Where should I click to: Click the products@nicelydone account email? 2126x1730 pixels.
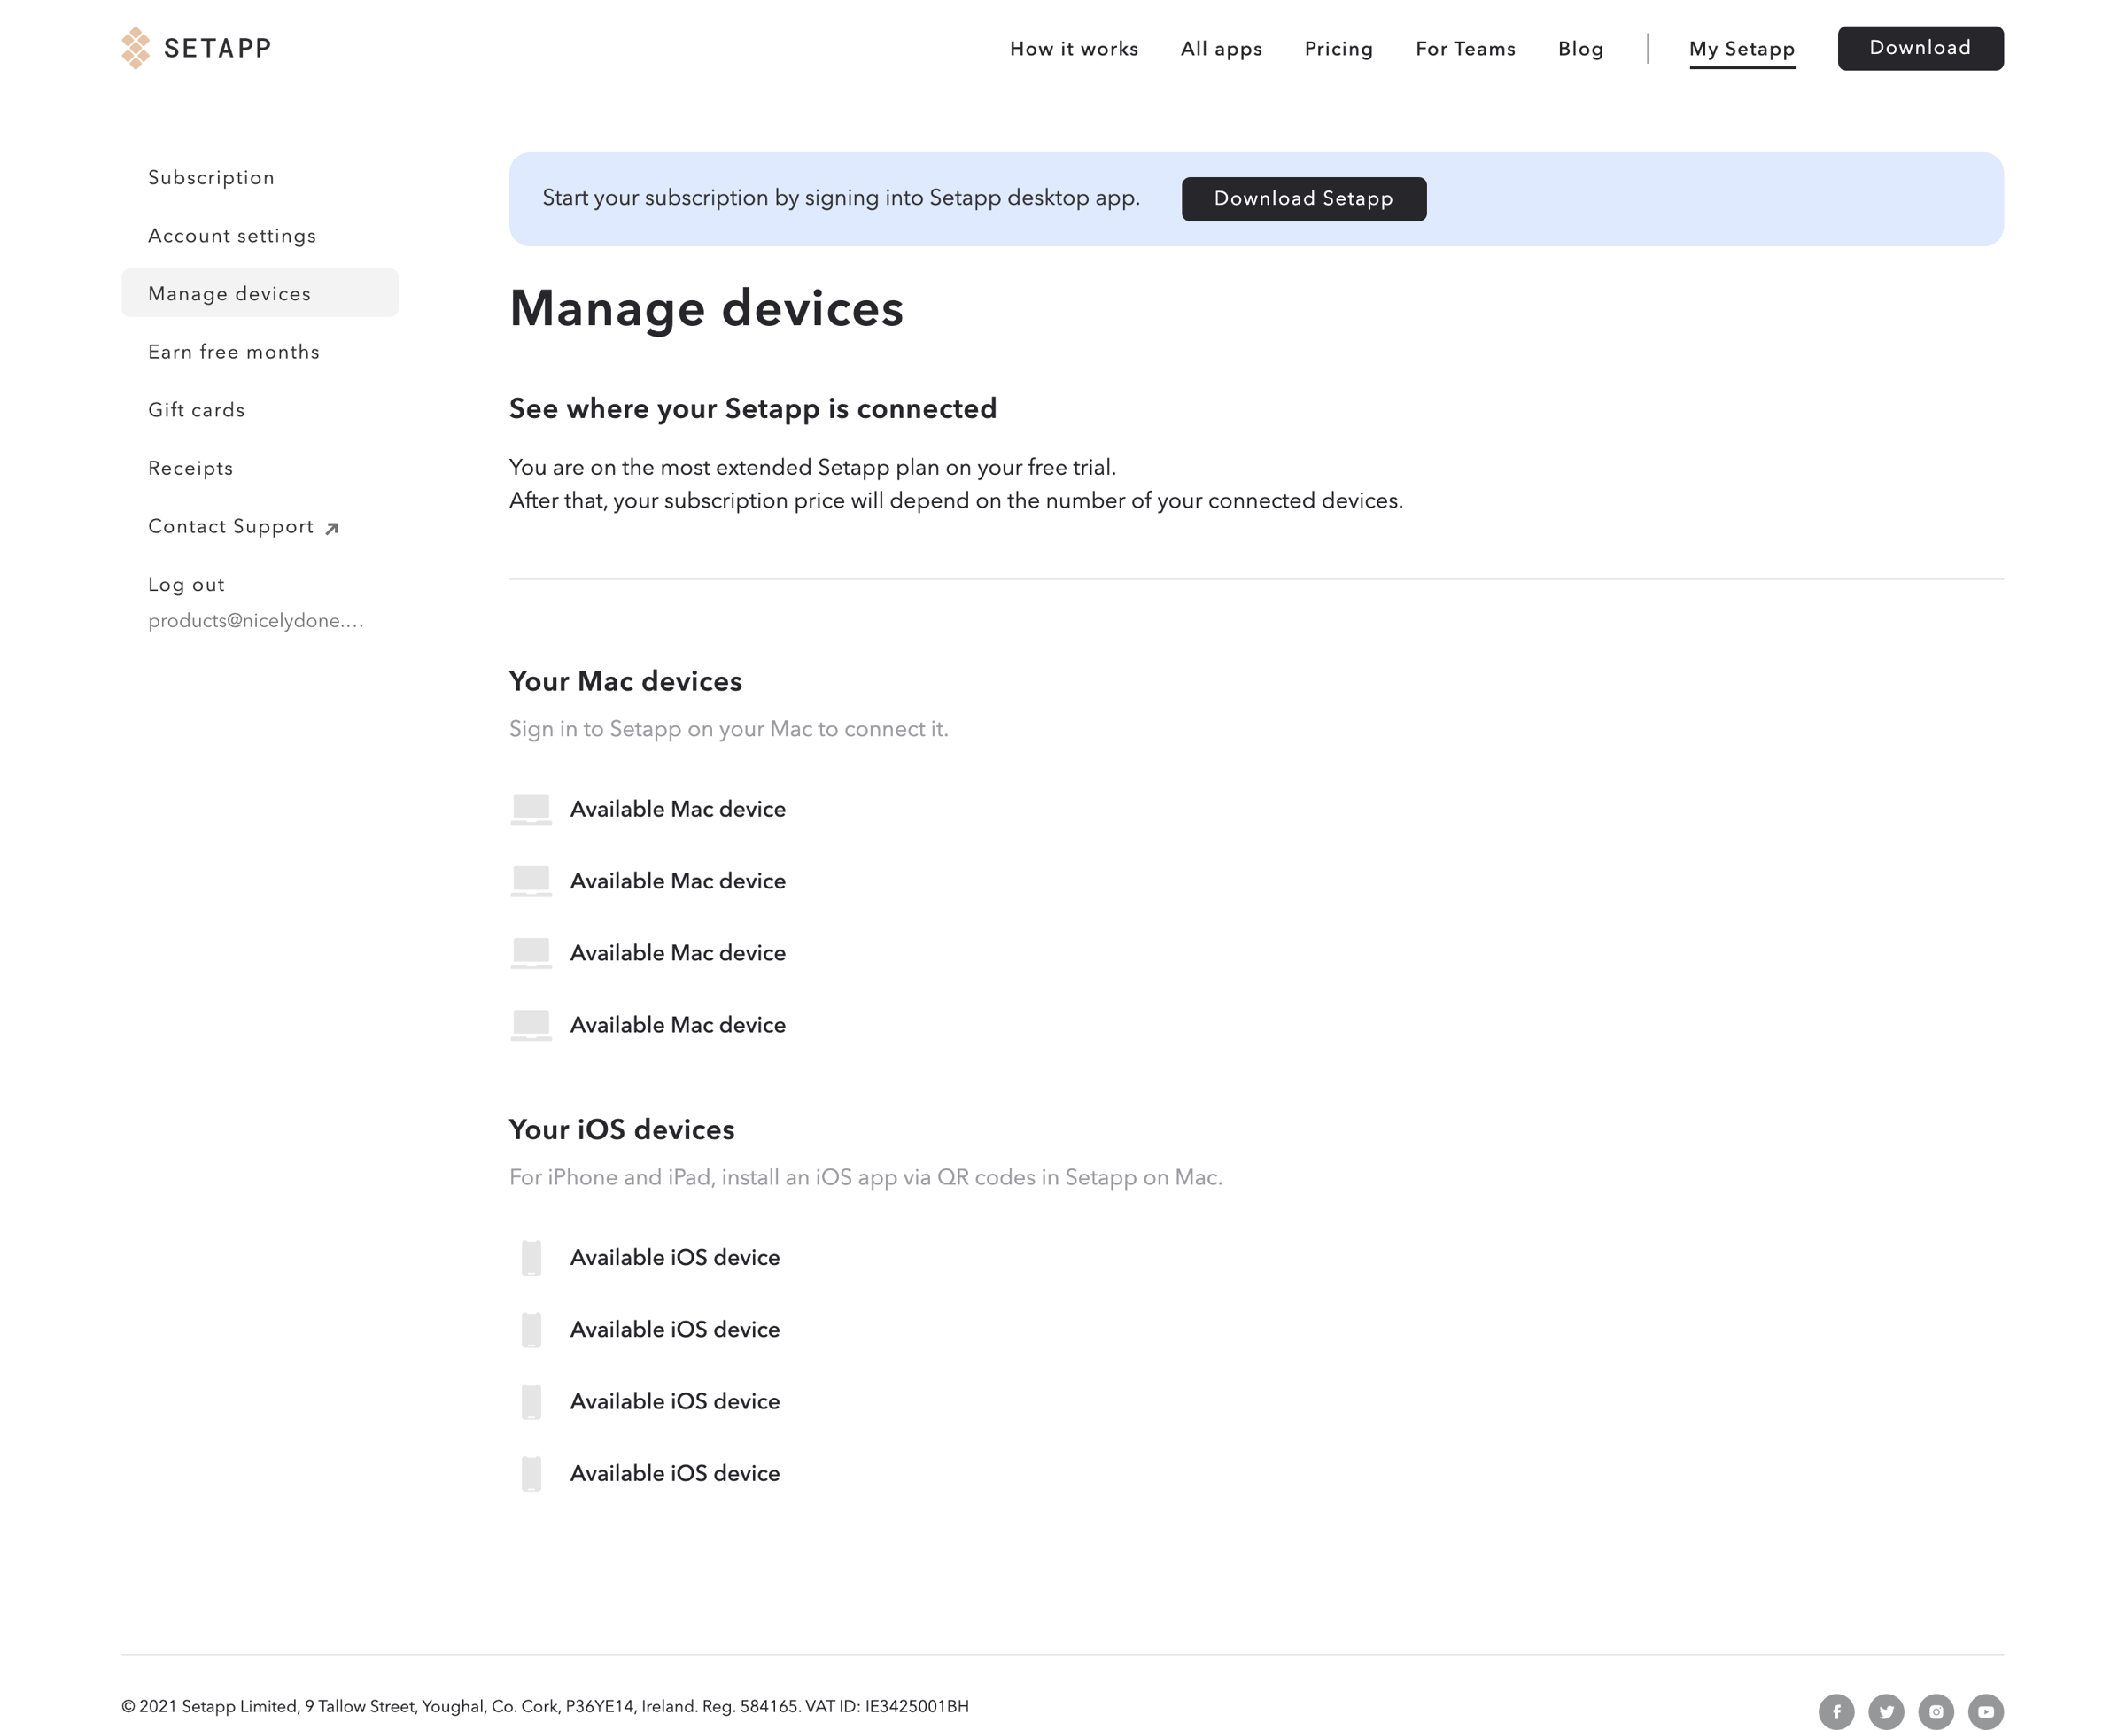[255, 621]
